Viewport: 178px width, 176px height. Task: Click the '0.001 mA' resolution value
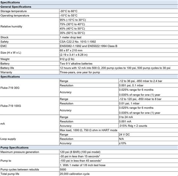125,122
